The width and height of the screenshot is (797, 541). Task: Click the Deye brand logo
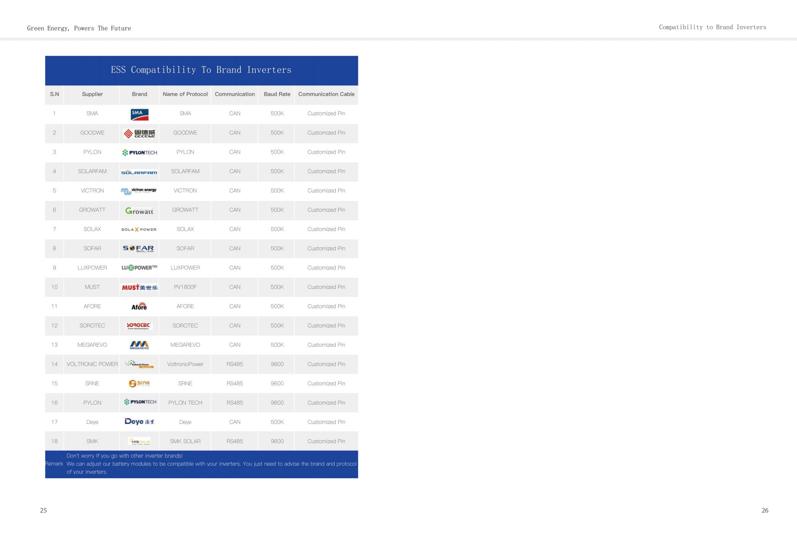coord(140,421)
